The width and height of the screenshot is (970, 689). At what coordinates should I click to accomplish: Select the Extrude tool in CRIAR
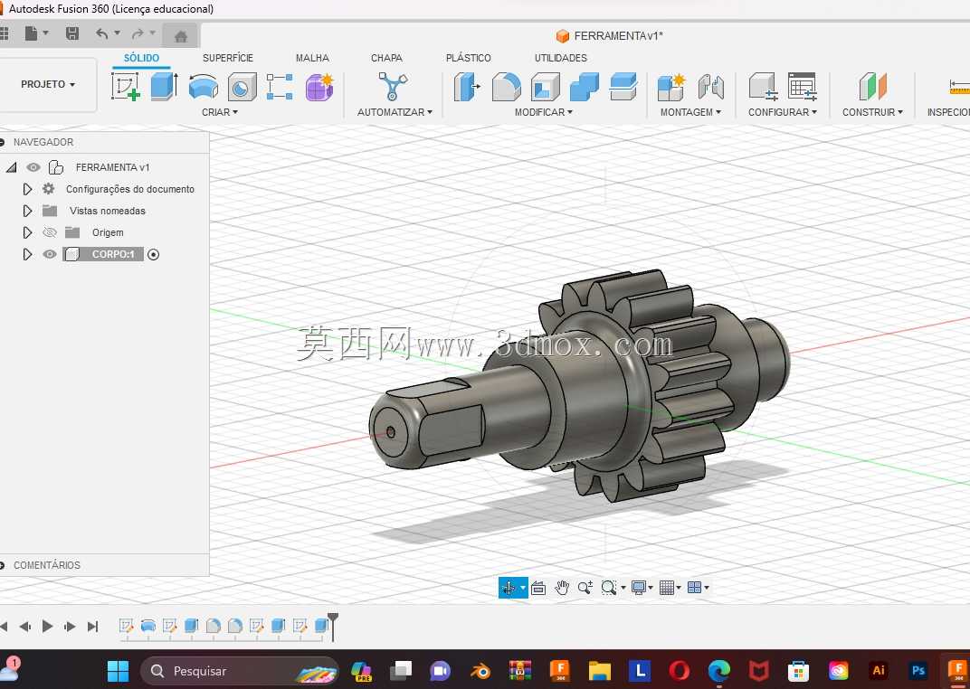pos(165,86)
